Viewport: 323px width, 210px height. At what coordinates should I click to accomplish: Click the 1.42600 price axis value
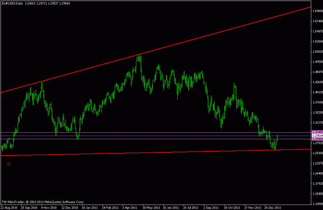[318, 82]
